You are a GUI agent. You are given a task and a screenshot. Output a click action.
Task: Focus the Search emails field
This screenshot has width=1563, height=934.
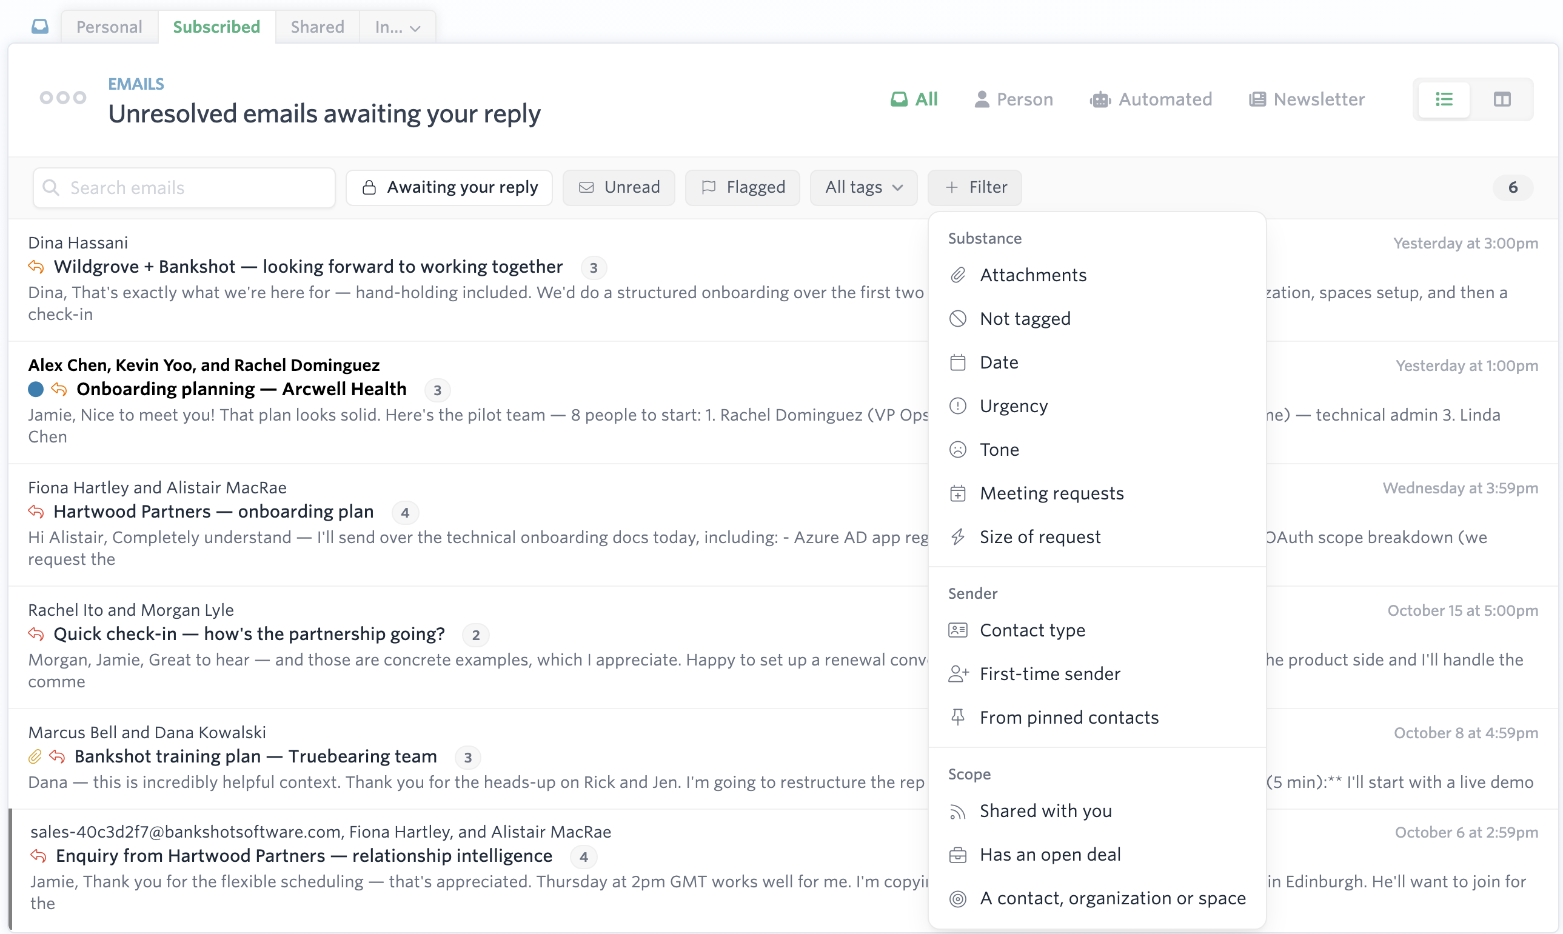click(x=184, y=187)
